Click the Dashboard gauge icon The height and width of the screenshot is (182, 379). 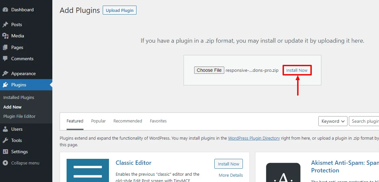point(5,10)
